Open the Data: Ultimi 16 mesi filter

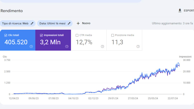pos(55,23)
